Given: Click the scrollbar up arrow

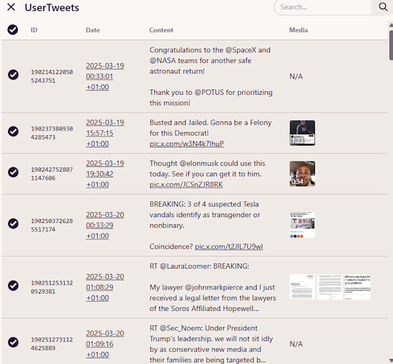Looking at the screenshot, I should click(391, 25).
